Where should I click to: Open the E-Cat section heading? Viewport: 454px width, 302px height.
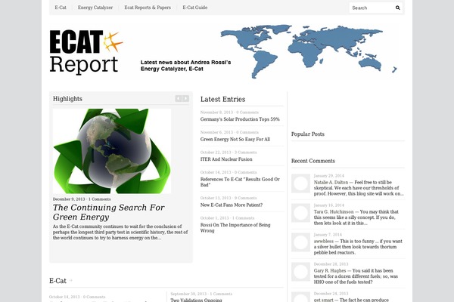(58, 281)
